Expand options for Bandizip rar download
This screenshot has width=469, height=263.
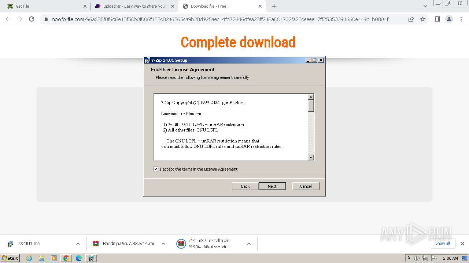163,244
